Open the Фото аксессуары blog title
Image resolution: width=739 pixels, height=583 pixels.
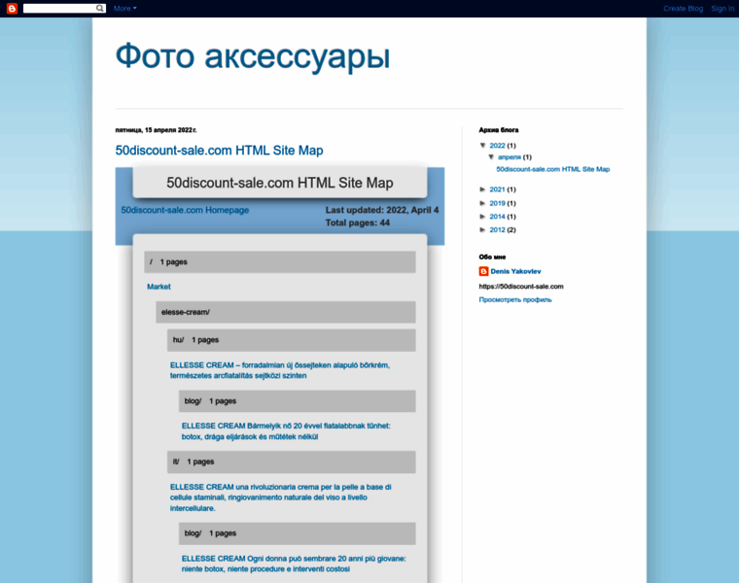253,56
